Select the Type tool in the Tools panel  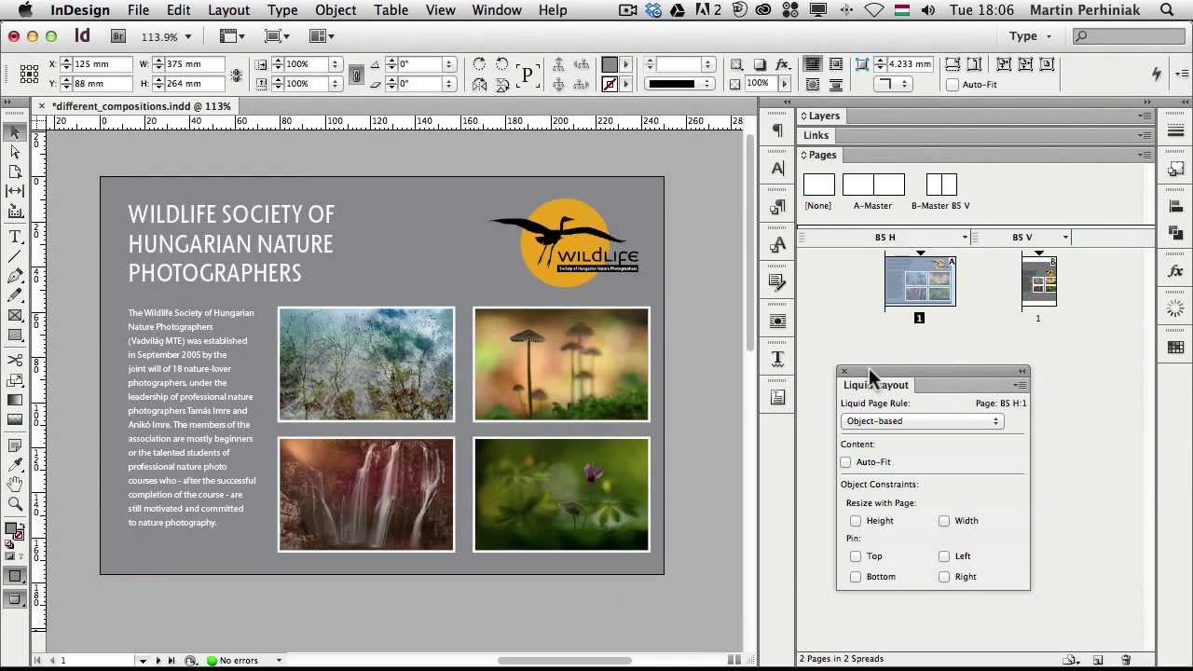coord(15,237)
